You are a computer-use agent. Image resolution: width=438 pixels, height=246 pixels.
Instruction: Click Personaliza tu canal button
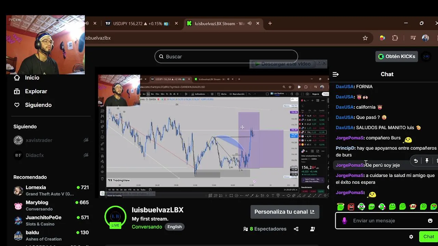coord(285,212)
